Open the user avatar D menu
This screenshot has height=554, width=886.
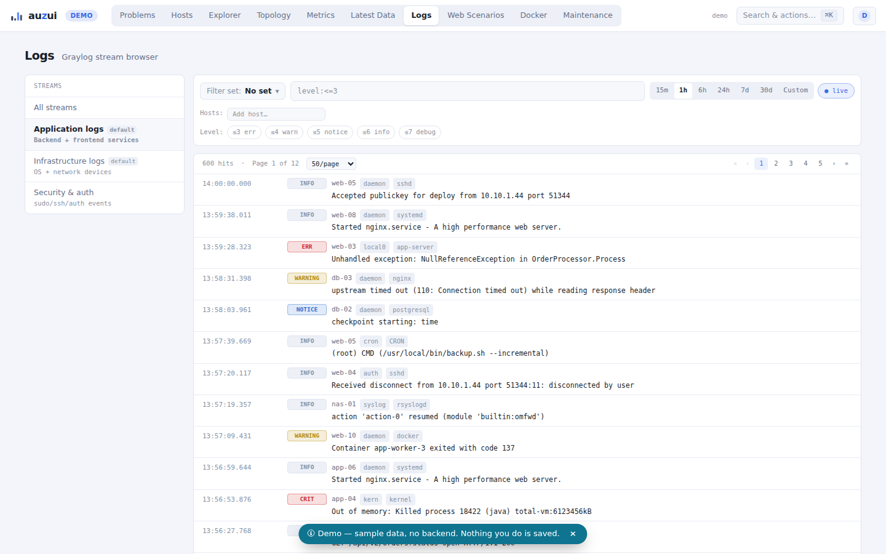point(864,15)
